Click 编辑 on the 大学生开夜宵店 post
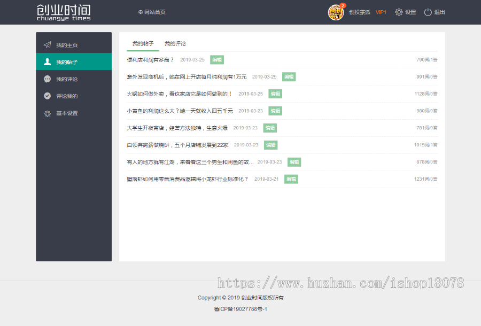 tap(270, 128)
